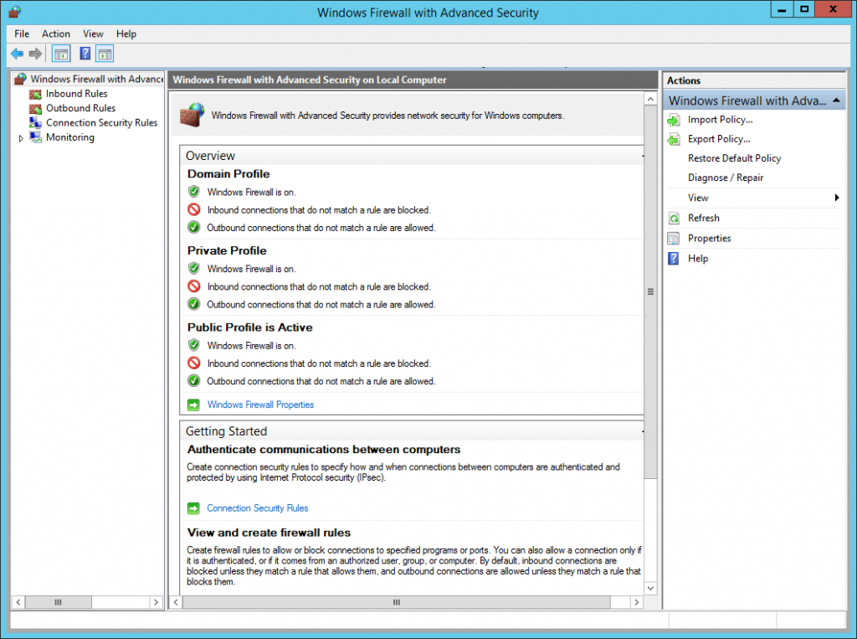
Task: Click the brick wall globe banner icon
Action: point(192,115)
